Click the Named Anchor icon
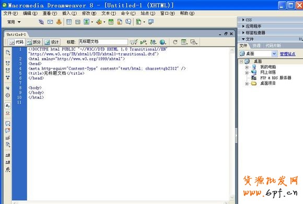Image resolution: width=303 pixels, height=204 pixels. coord(59,22)
